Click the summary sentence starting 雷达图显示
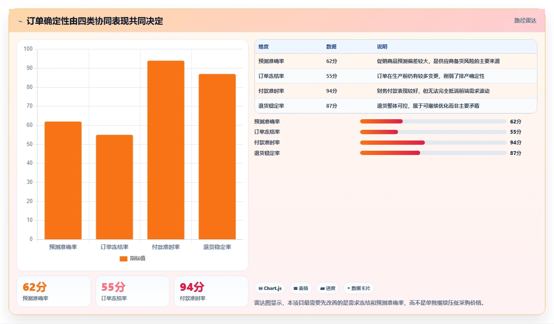 pyautogui.click(x=369, y=303)
